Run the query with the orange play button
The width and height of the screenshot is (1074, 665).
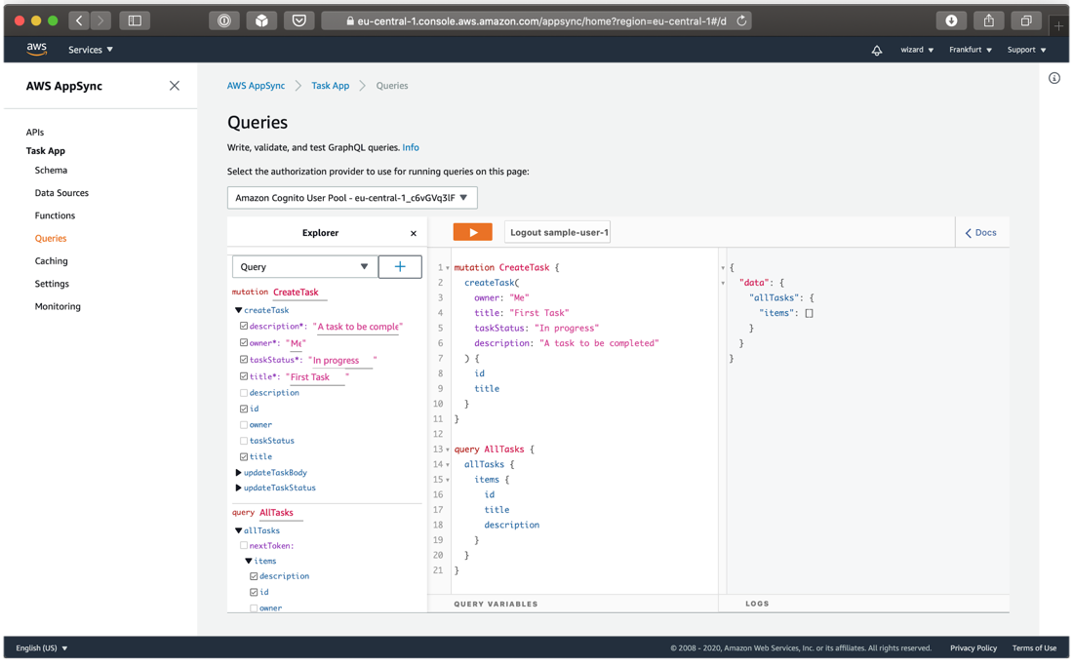pyautogui.click(x=472, y=233)
